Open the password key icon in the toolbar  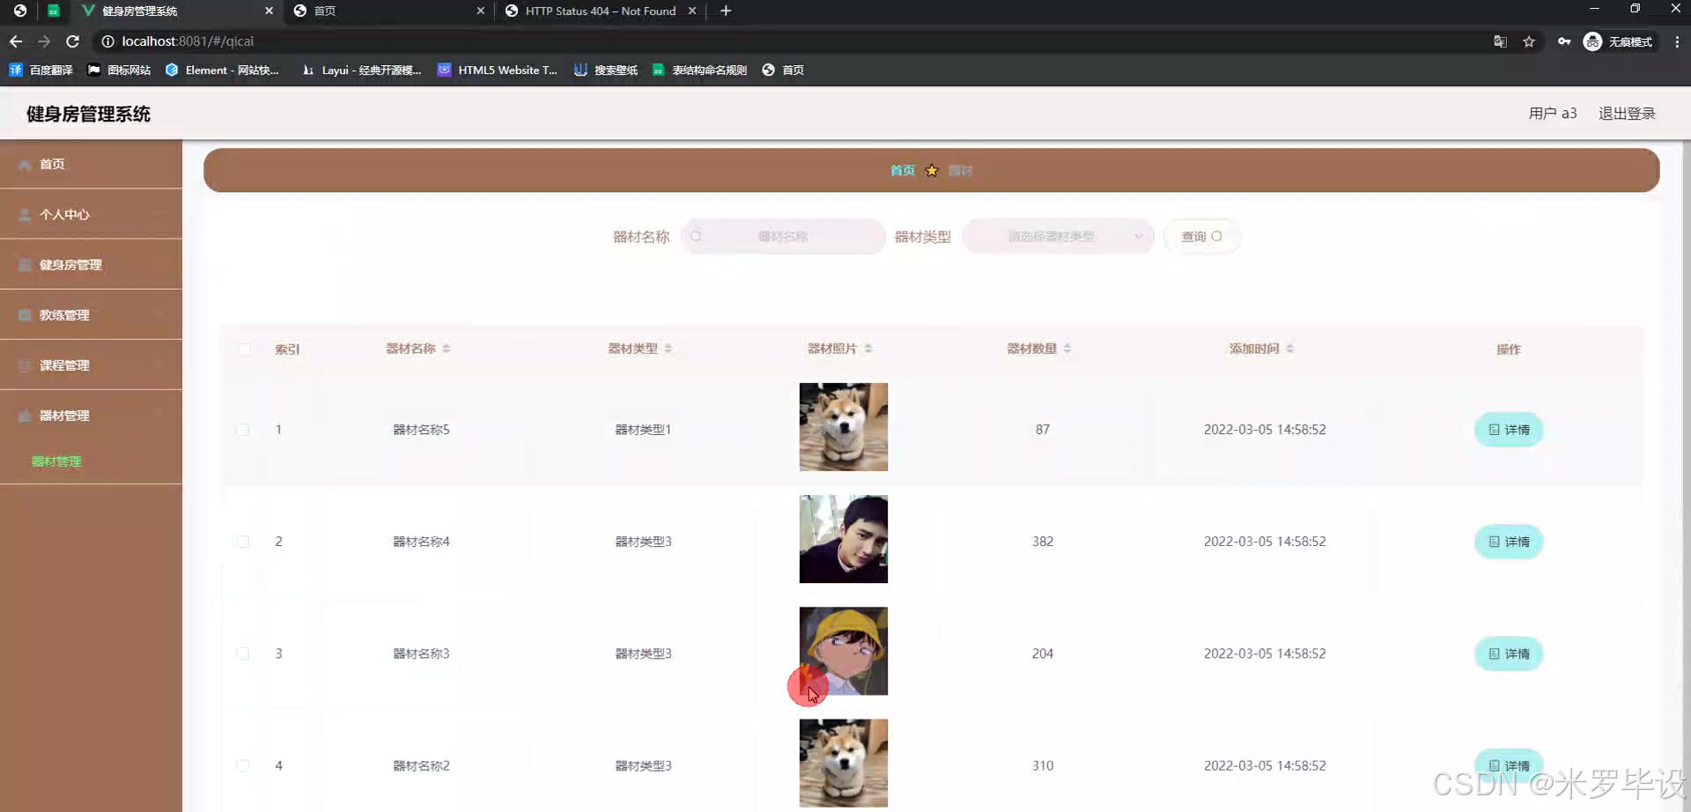tap(1564, 41)
